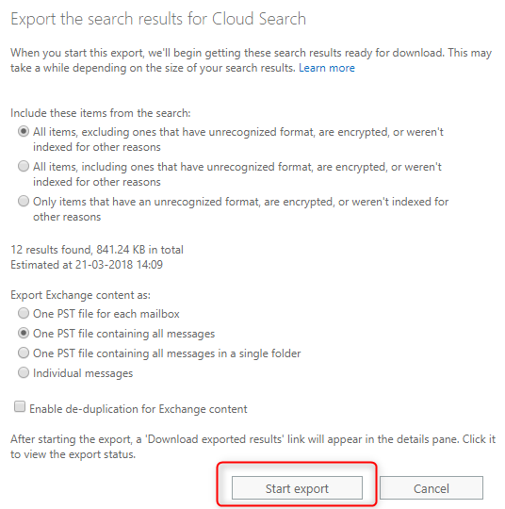Click the Individual messages label text
505x509 pixels.
pos(83,373)
